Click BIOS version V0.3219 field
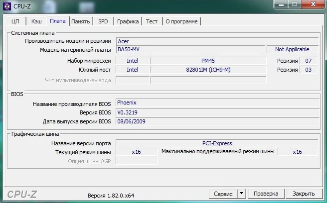Image resolution: width=327 pixels, height=203 pixels. [x=217, y=112]
